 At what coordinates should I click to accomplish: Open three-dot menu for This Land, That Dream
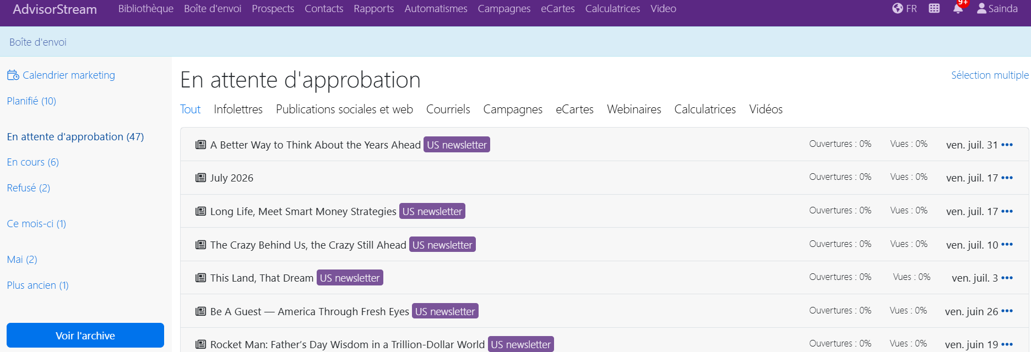pos(1007,278)
